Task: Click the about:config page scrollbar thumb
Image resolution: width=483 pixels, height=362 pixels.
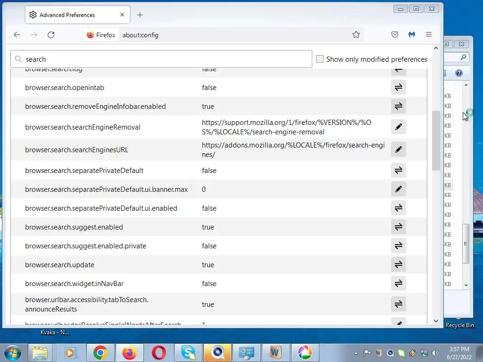Action: coord(436,140)
